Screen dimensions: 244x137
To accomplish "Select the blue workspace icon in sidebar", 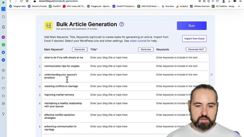I will tap(3, 9).
